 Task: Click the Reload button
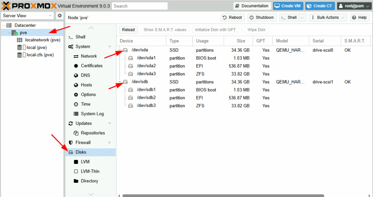pos(129,30)
